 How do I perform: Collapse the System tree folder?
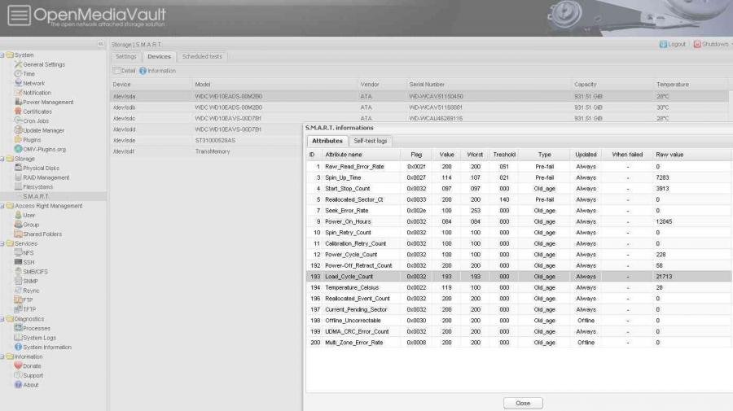click(2, 55)
